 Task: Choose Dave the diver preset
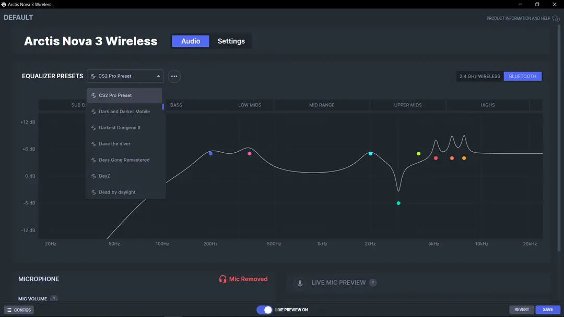124,144
